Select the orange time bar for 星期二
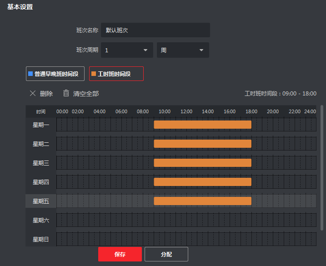326x266 pixels. pos(202,144)
